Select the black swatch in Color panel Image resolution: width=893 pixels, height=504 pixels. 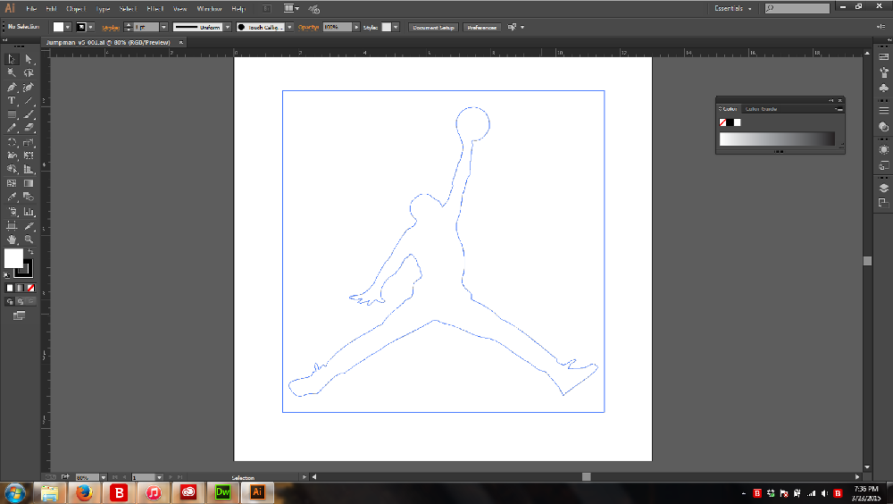point(730,122)
